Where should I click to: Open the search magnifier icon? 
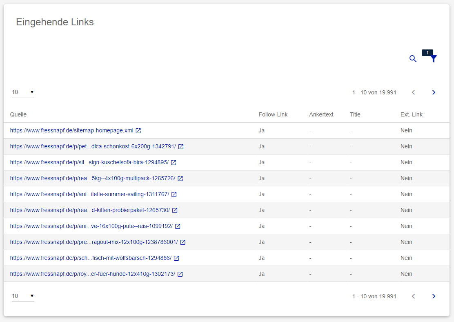[x=413, y=59]
